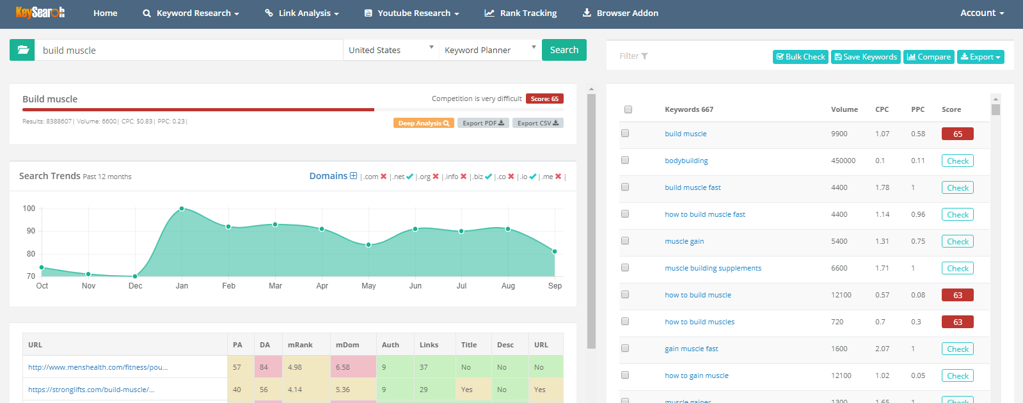Open the United States country dropdown

click(x=391, y=50)
